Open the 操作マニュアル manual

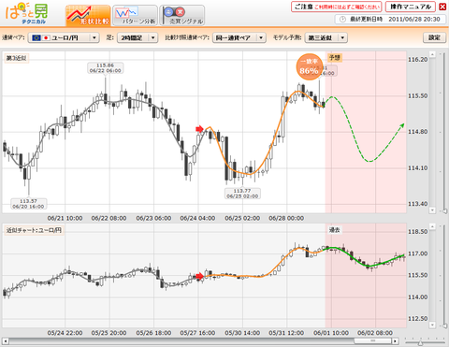pyautogui.click(x=411, y=7)
